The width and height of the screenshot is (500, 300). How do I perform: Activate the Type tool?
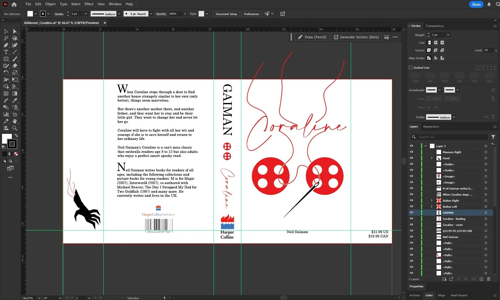tap(6, 52)
